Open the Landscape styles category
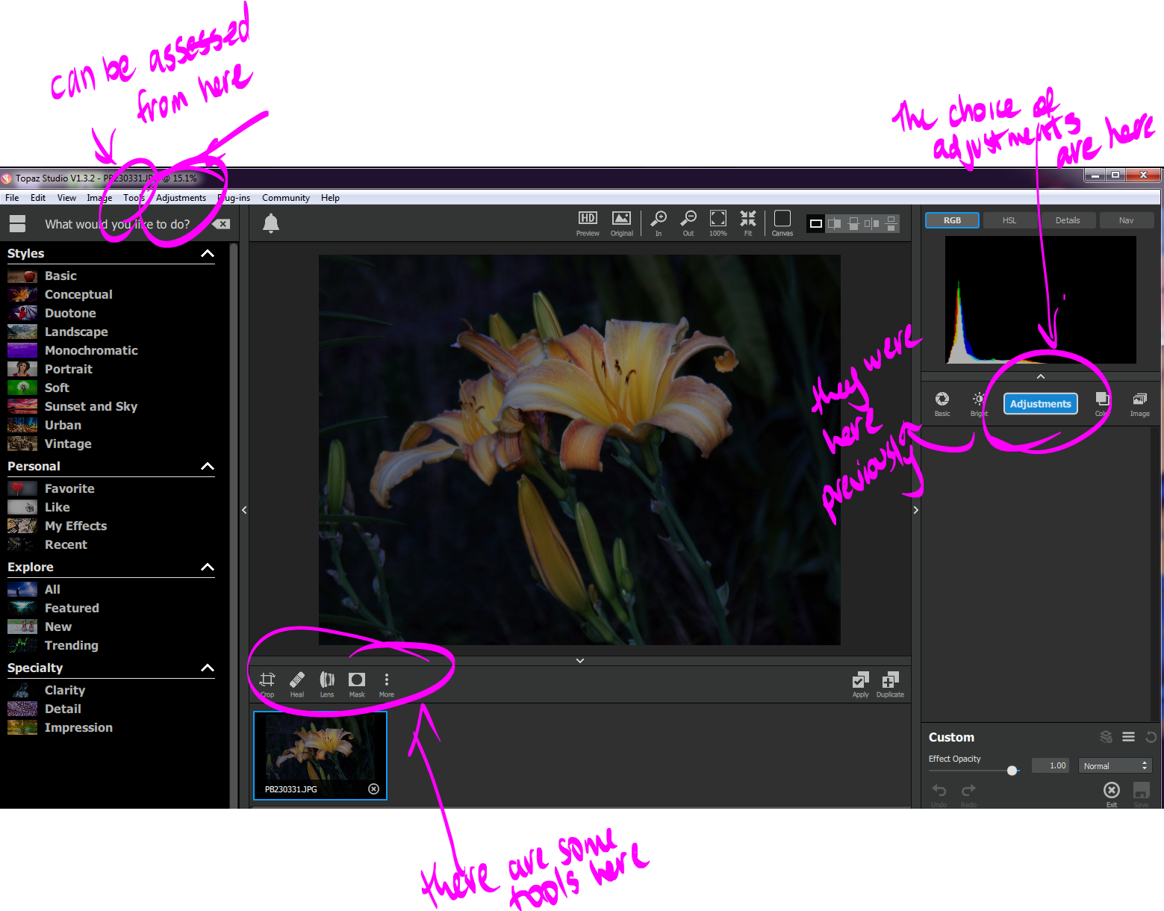The height and width of the screenshot is (911, 1164). (76, 332)
